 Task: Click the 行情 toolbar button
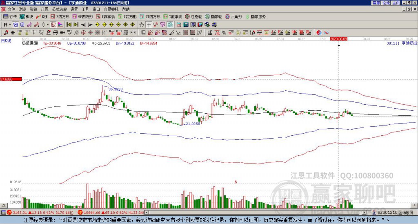click(x=10, y=16)
